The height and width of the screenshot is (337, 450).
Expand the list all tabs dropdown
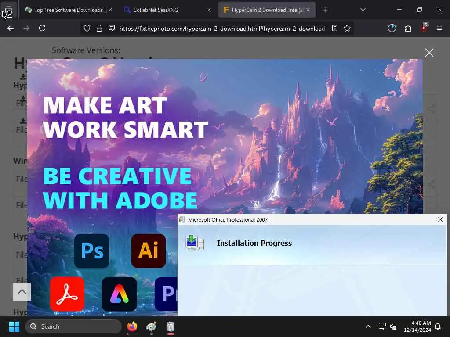[x=363, y=10]
